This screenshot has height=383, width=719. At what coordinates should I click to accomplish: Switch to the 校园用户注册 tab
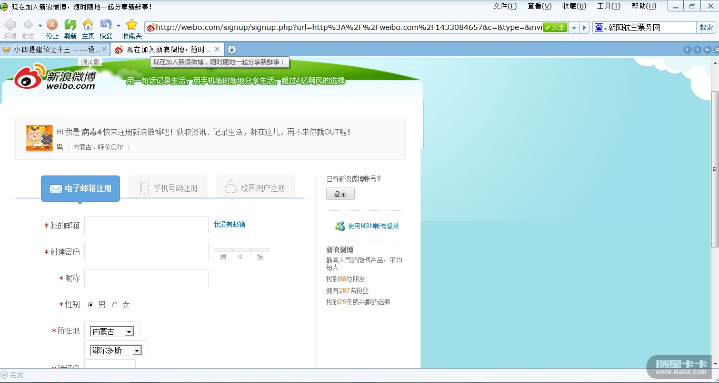click(255, 187)
